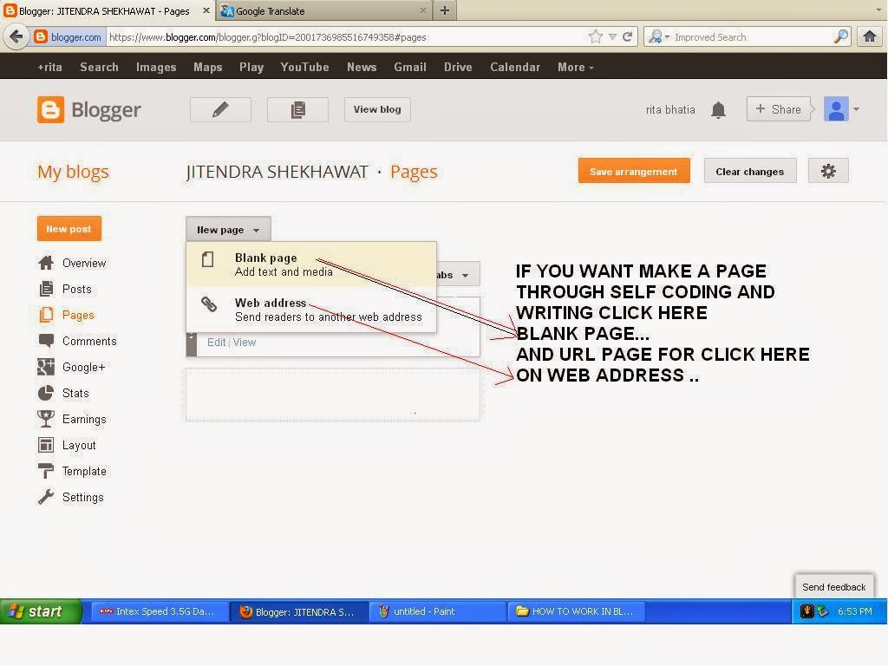
Task: Open the posts list icon button
Action: pos(297,109)
